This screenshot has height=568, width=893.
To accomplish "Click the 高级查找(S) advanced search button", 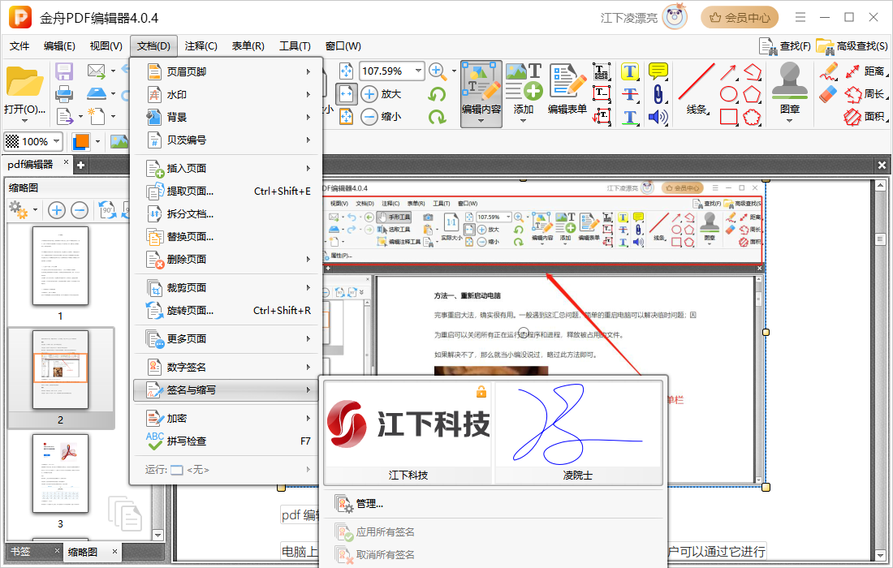I will tap(852, 46).
